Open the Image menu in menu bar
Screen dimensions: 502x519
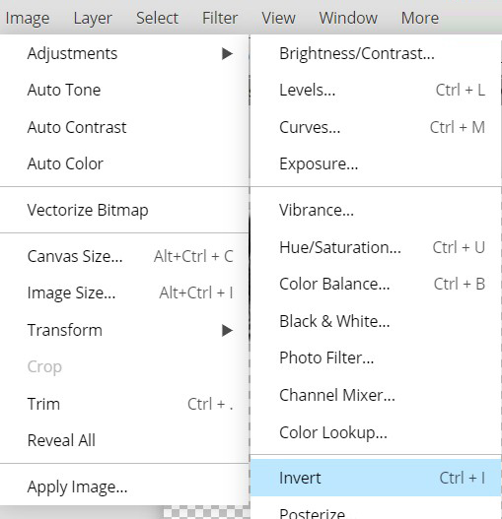pos(28,18)
